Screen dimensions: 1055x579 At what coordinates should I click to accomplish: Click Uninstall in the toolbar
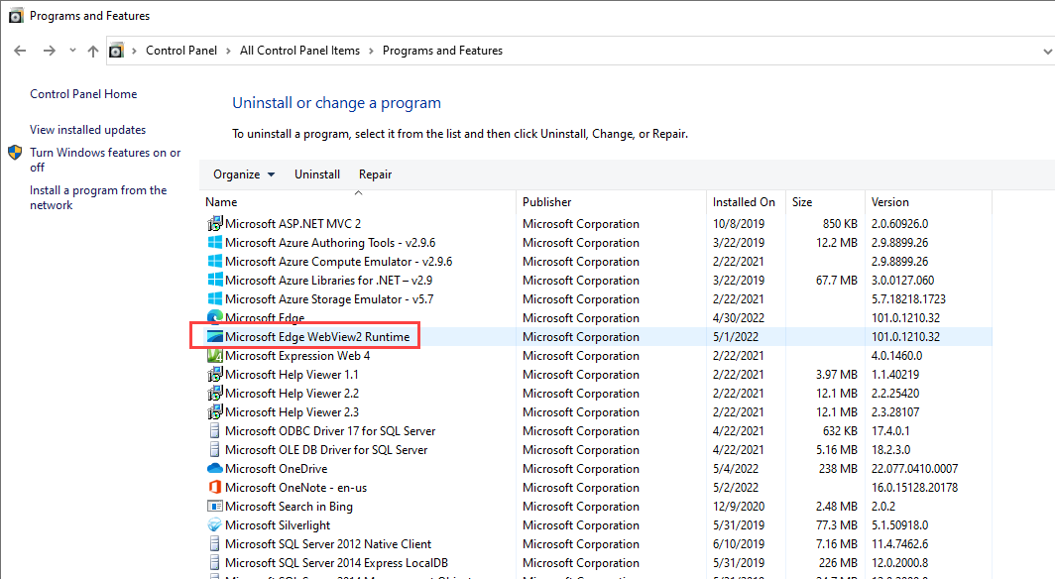317,174
